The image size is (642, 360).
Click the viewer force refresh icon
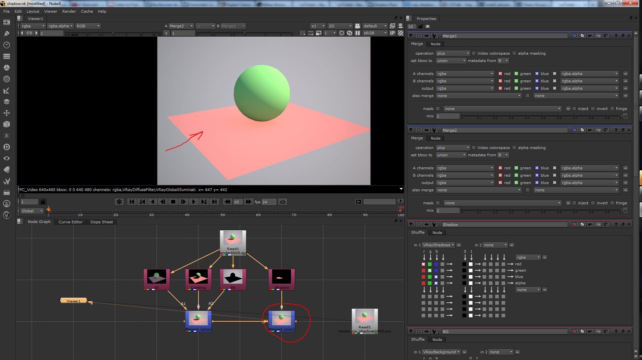click(x=350, y=33)
